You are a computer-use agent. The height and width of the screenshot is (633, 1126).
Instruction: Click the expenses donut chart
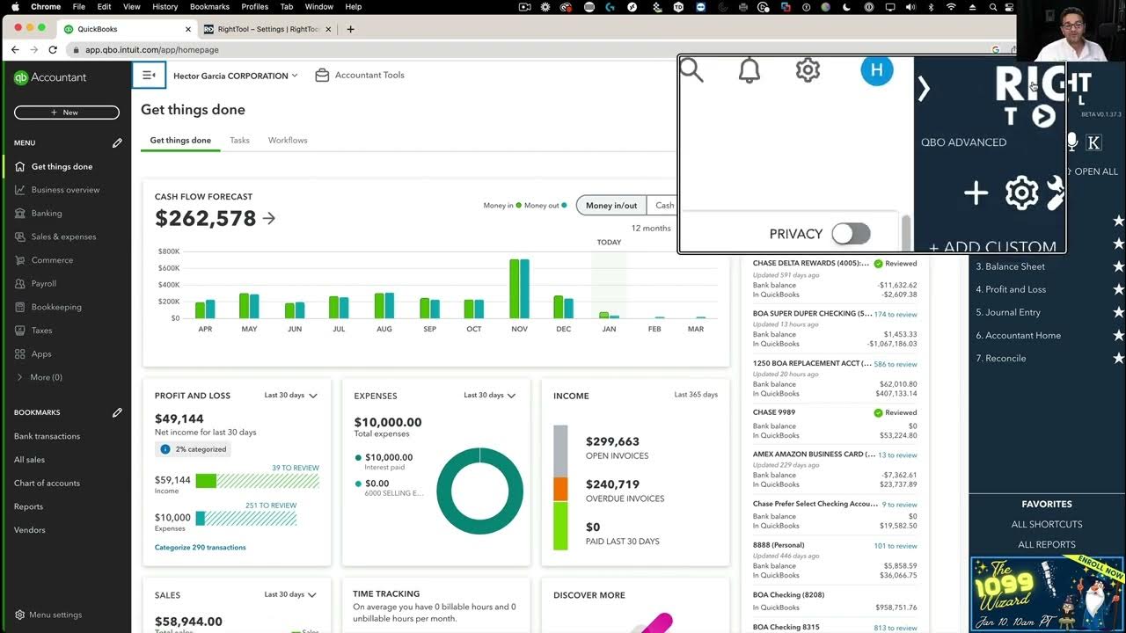479,491
